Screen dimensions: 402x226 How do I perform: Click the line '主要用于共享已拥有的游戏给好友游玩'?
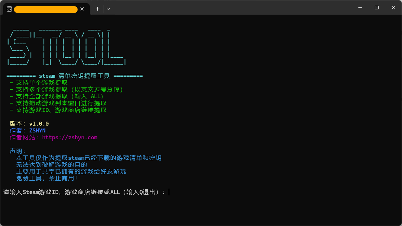pos(71,172)
